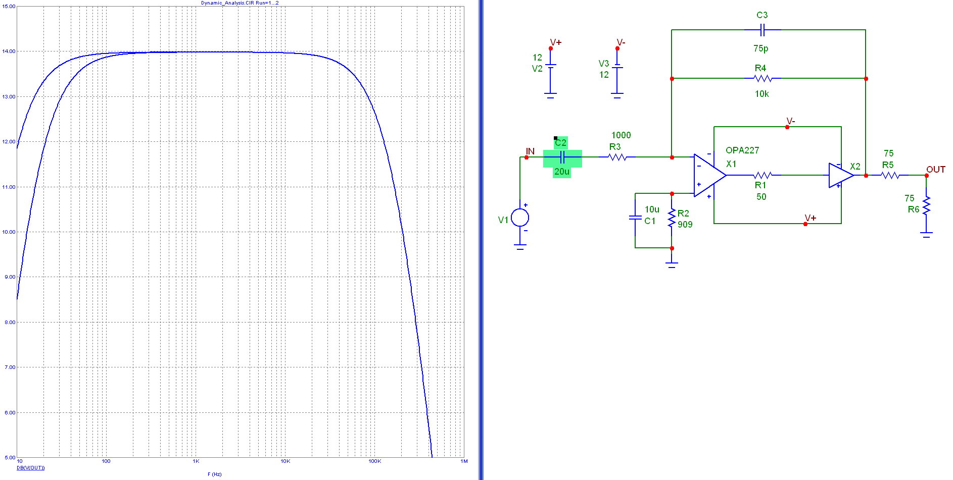Click the 'X2' buffer name label
This screenshot has height=480, width=953.
[x=855, y=167]
